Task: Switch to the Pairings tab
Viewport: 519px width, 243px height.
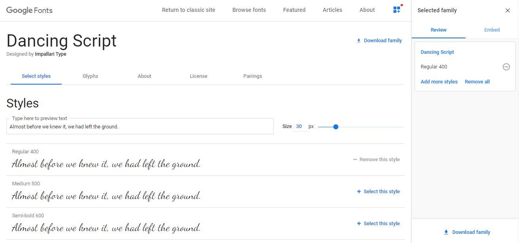Action: pos(253,76)
